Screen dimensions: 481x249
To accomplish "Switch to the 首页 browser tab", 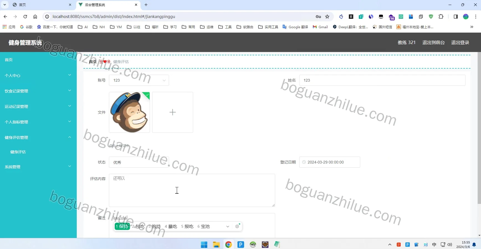I will point(42,5).
